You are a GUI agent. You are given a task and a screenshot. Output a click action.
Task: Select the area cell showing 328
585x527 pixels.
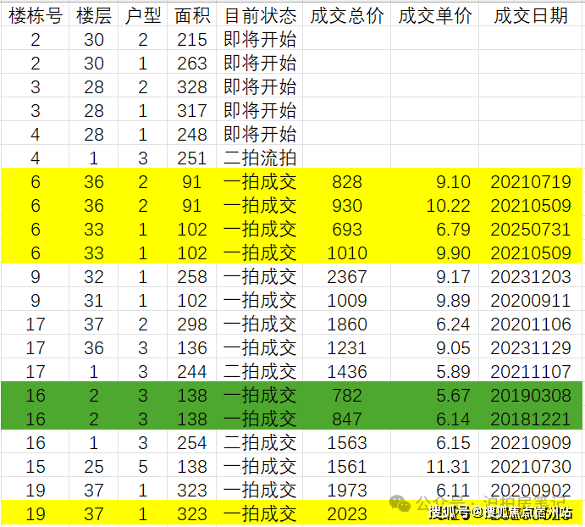click(x=192, y=87)
